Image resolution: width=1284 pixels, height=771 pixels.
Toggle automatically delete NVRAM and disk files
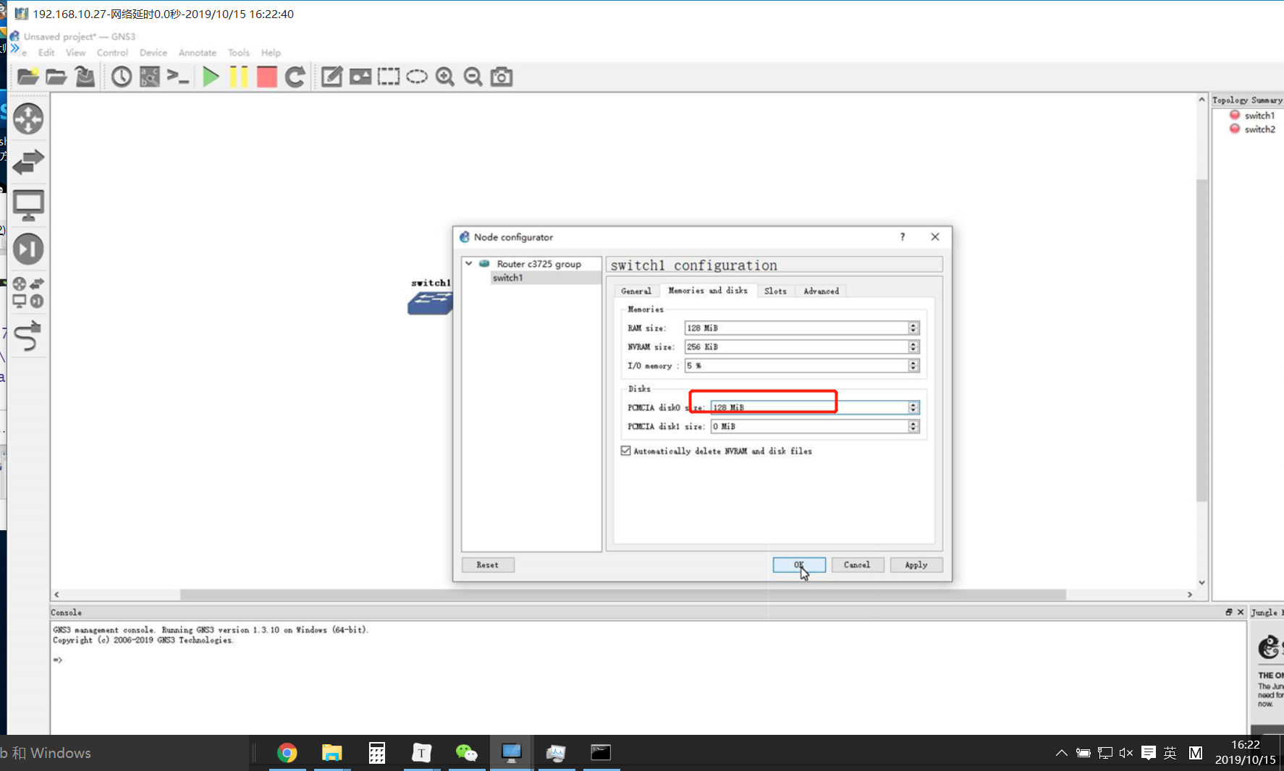pos(625,451)
